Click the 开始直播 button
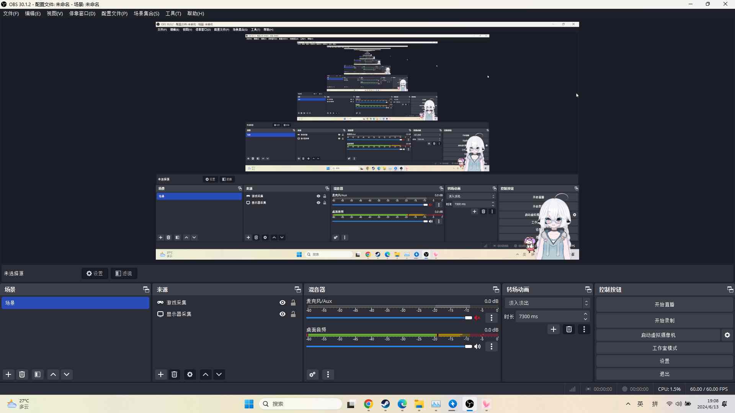Image resolution: width=735 pixels, height=413 pixels. (x=665, y=304)
